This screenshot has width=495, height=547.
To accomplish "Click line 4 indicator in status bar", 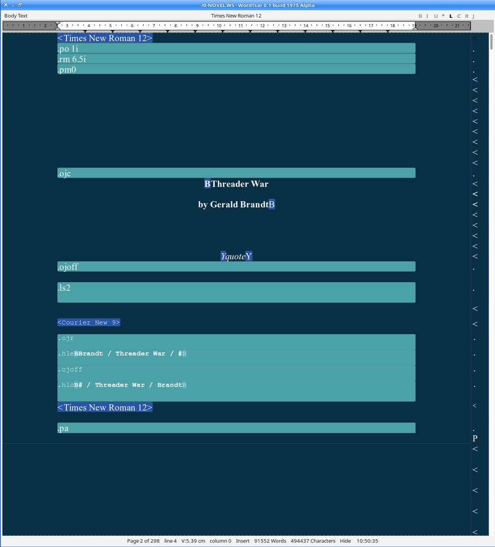I will [x=170, y=541].
